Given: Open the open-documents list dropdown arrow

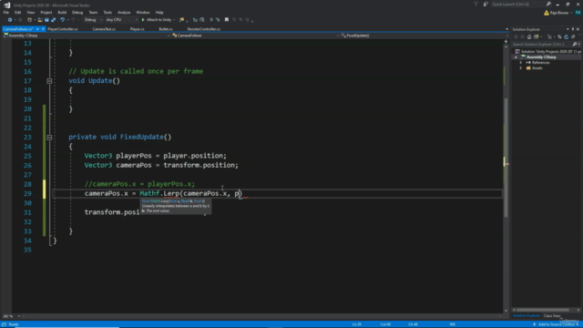Looking at the screenshot, I should coord(506,29).
